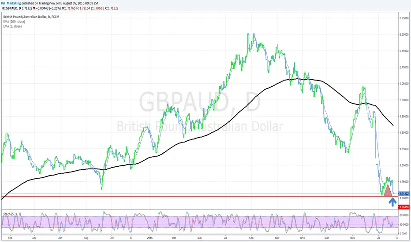The width and height of the screenshot is (411, 242).
Task: Select the O:1.71765 open value
Action: coord(69,8)
